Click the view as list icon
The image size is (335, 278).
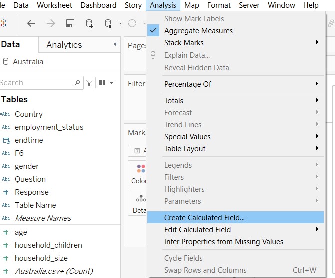(x=102, y=83)
